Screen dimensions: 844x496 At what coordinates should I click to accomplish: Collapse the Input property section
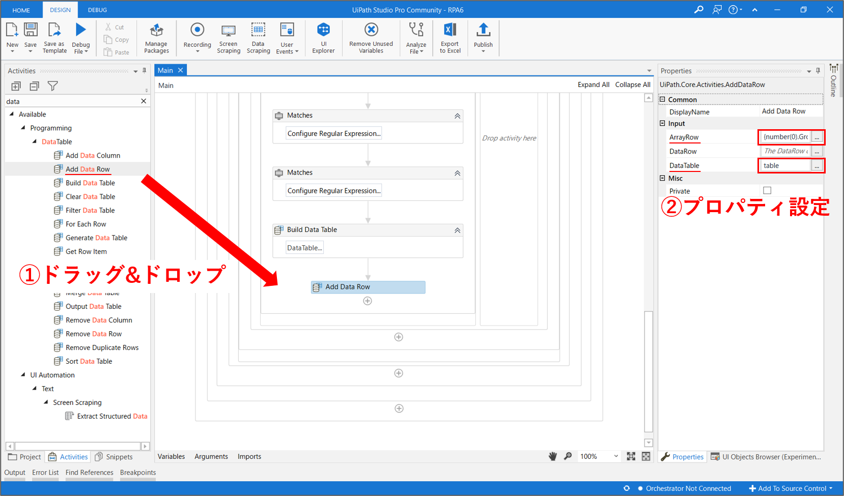(662, 124)
